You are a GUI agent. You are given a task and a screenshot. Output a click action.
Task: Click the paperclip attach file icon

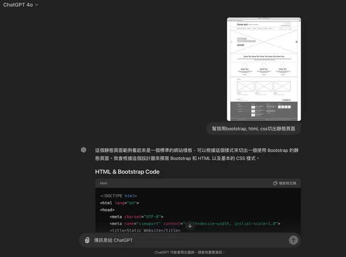(87, 240)
